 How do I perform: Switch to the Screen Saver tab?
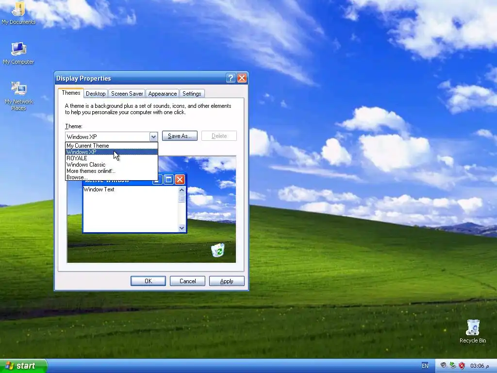[x=127, y=94]
